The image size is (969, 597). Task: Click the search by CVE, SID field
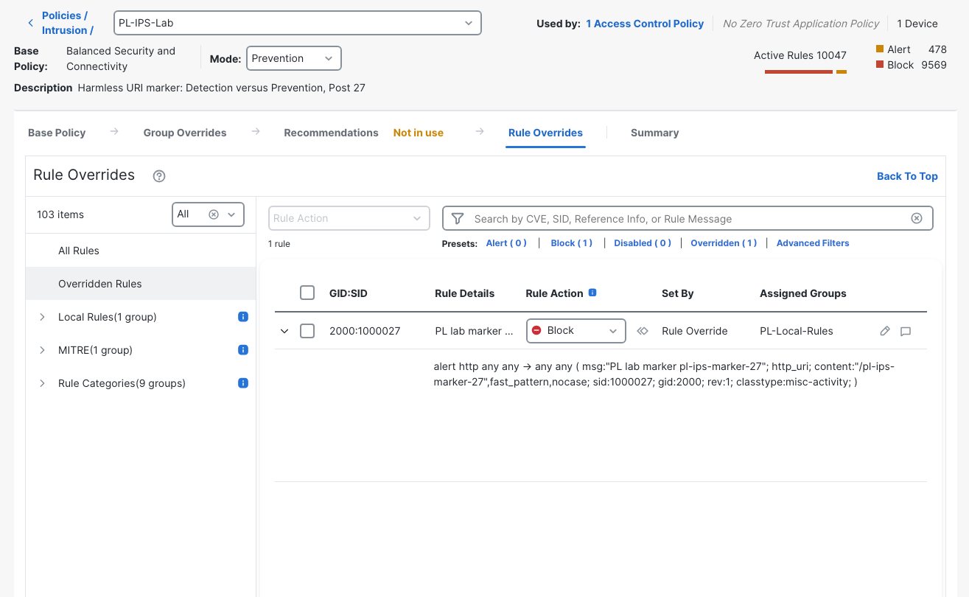coord(688,218)
